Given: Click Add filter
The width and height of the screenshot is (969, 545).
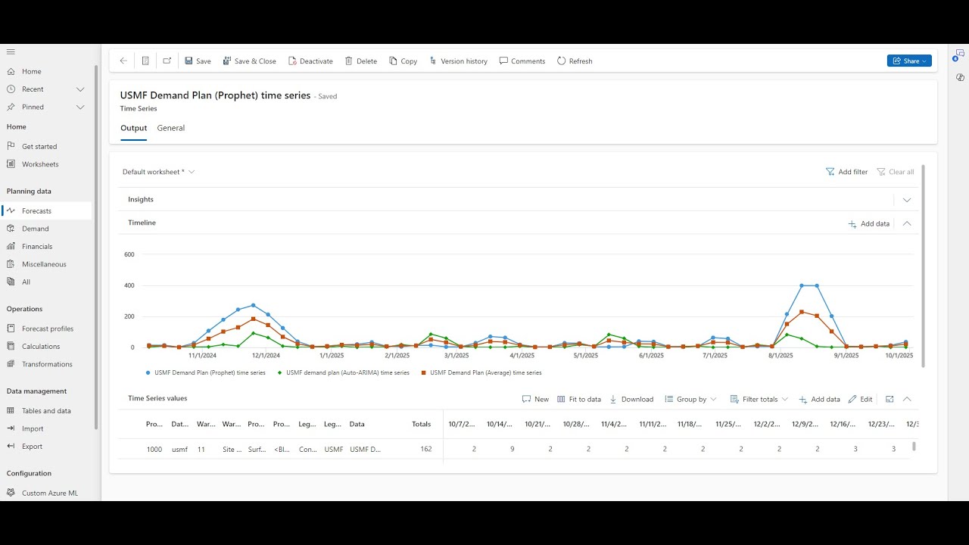Looking at the screenshot, I should (x=846, y=172).
